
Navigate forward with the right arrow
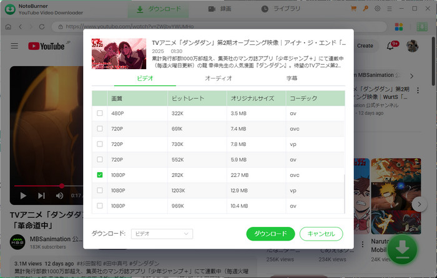point(31,27)
